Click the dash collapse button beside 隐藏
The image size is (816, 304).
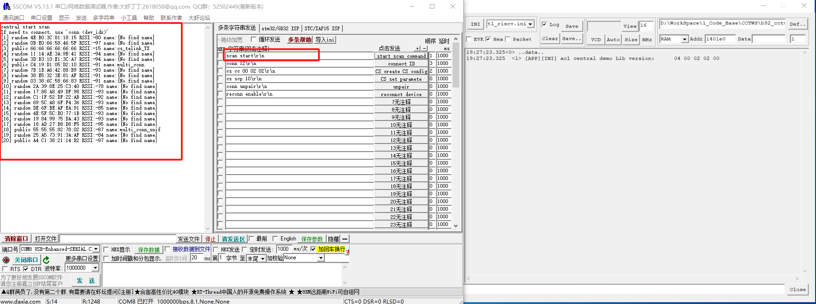click(345, 239)
